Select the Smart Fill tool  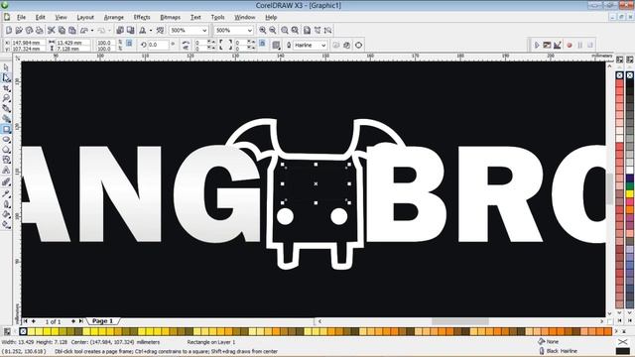coord(6,119)
